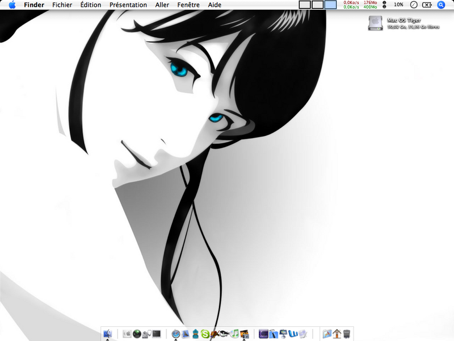The image size is (454, 341).
Task: Click the 10% indicator in menu bar
Action: click(398, 5)
